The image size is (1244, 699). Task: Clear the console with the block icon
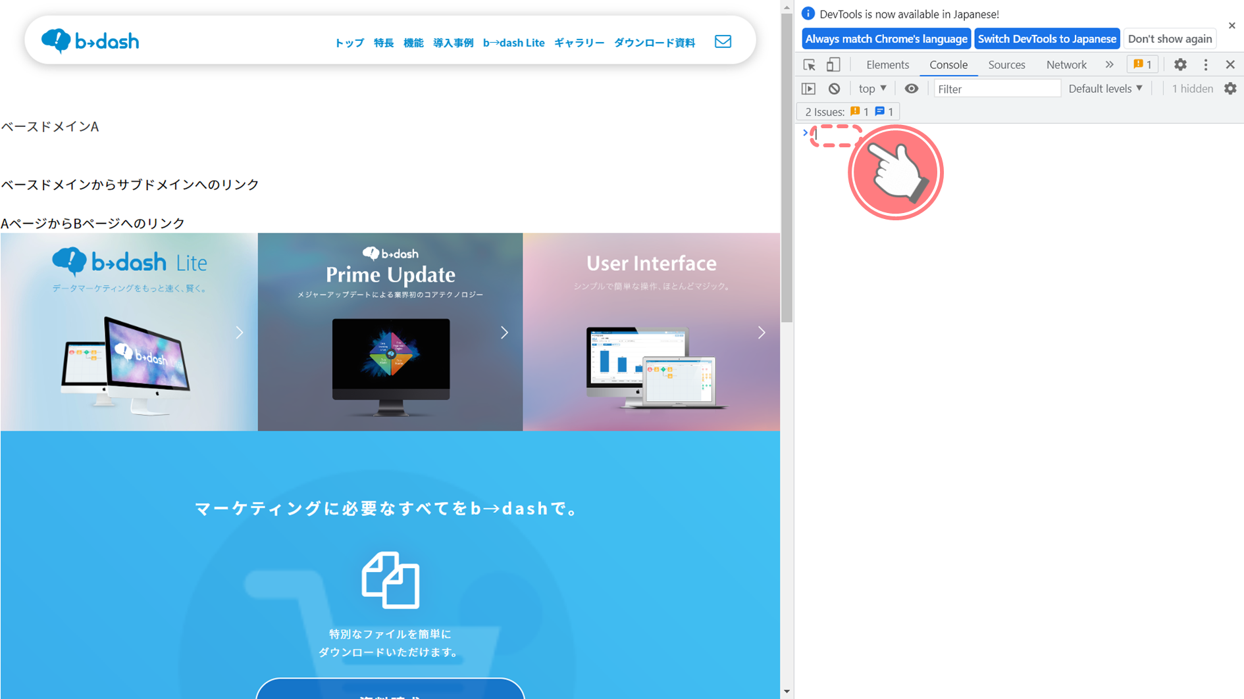pos(834,89)
